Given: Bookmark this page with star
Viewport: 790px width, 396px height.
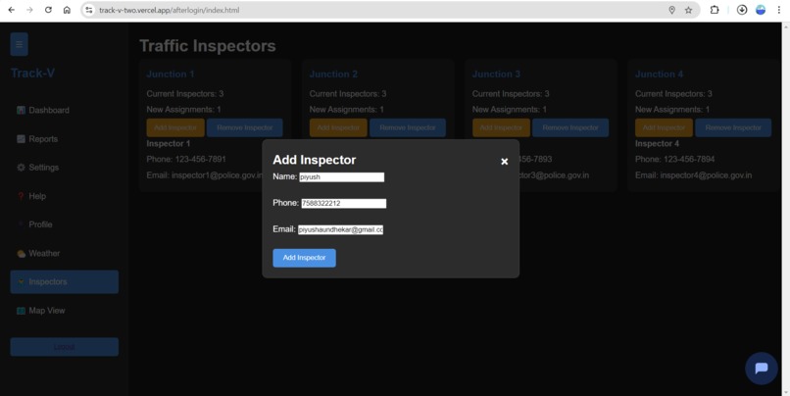Looking at the screenshot, I should pyautogui.click(x=688, y=10).
